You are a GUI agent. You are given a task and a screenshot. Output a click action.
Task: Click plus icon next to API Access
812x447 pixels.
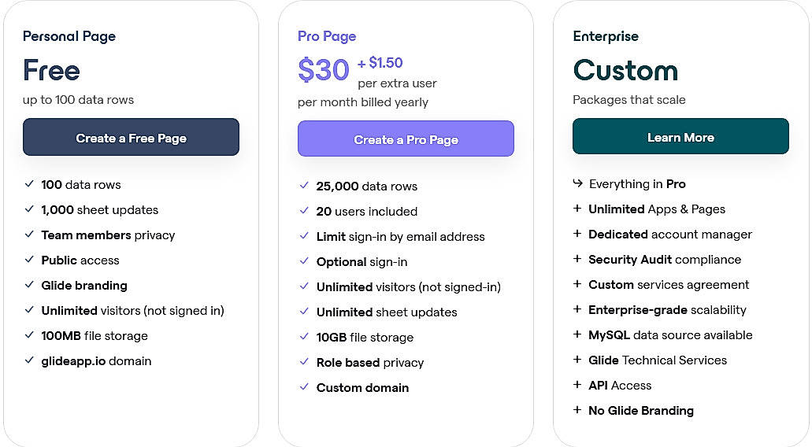578,385
